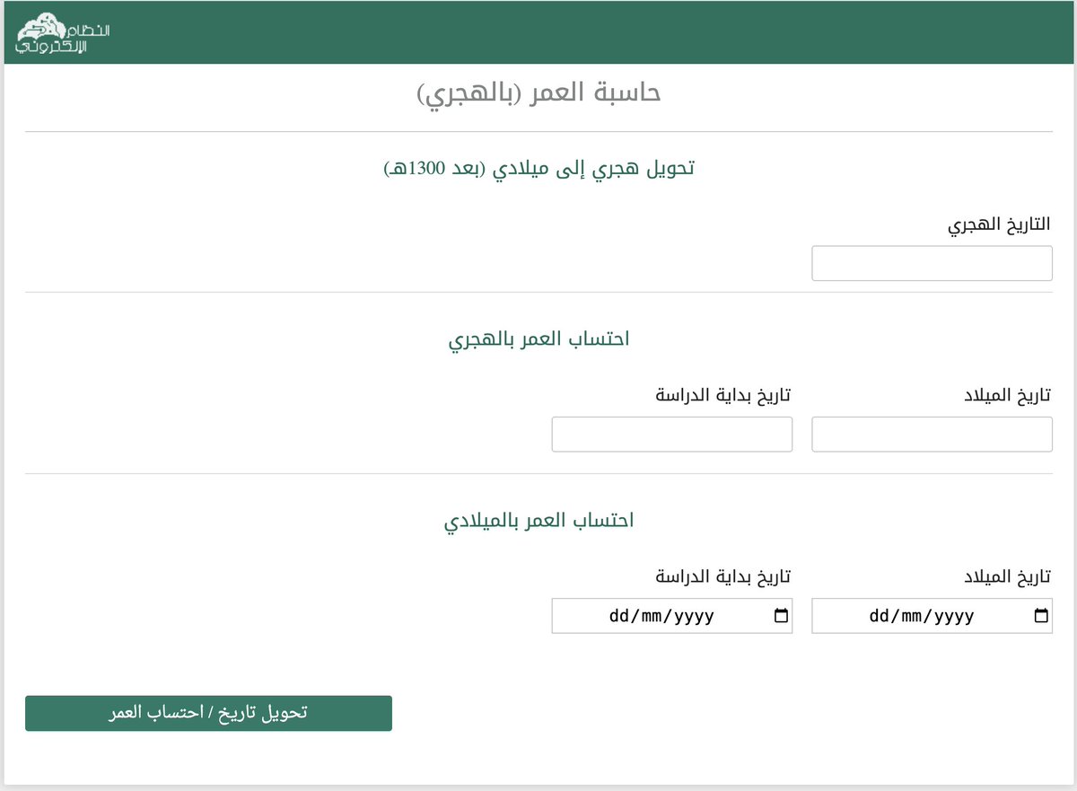Click the تحويل تاريخ / احتساب العمر button
The image size is (1077, 791).
point(208,713)
